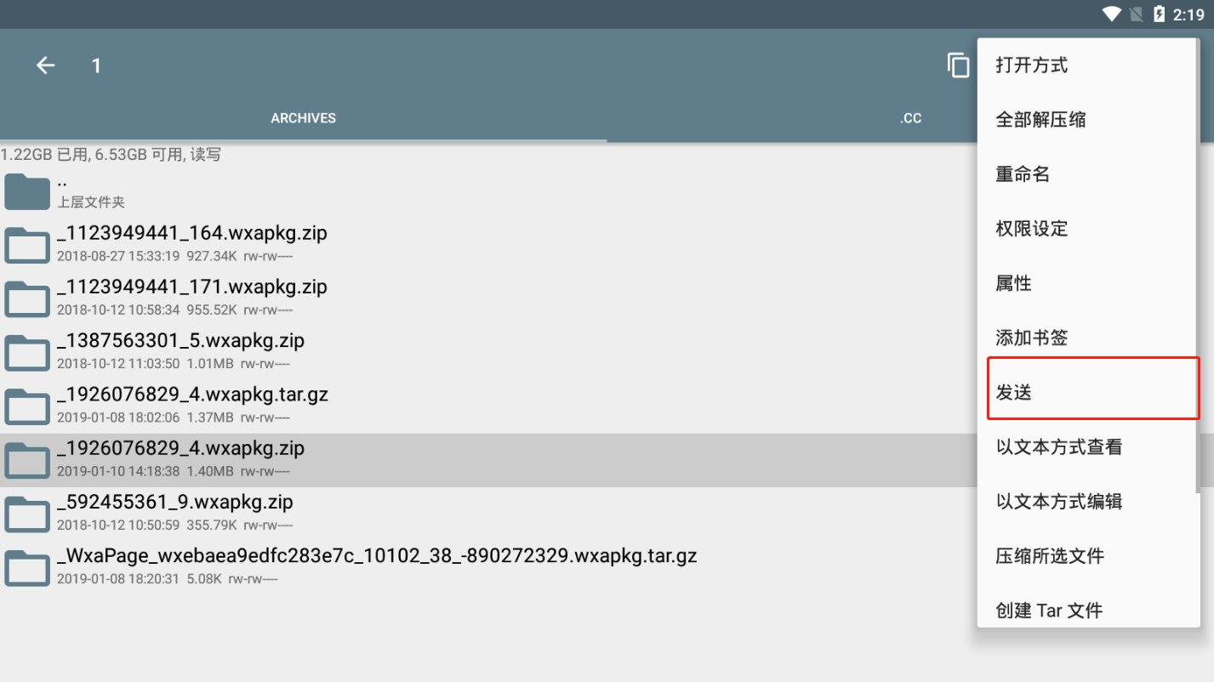Tap details line dated 2018-10-12 10:50:59

174,525
